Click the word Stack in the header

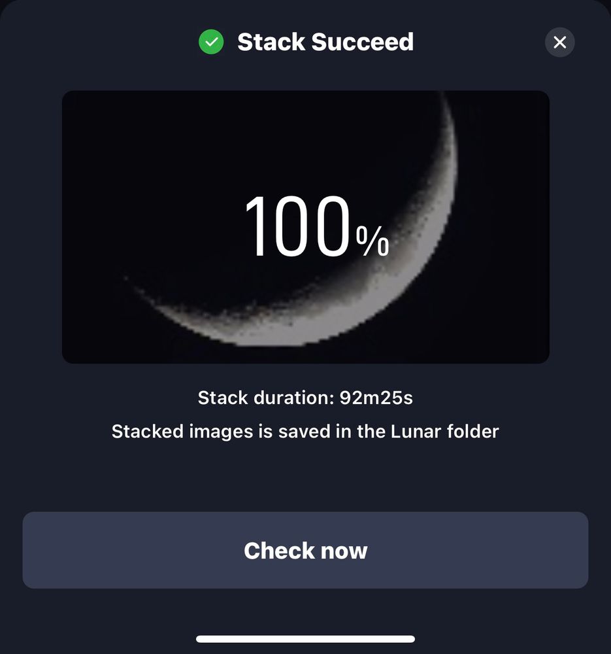point(271,43)
